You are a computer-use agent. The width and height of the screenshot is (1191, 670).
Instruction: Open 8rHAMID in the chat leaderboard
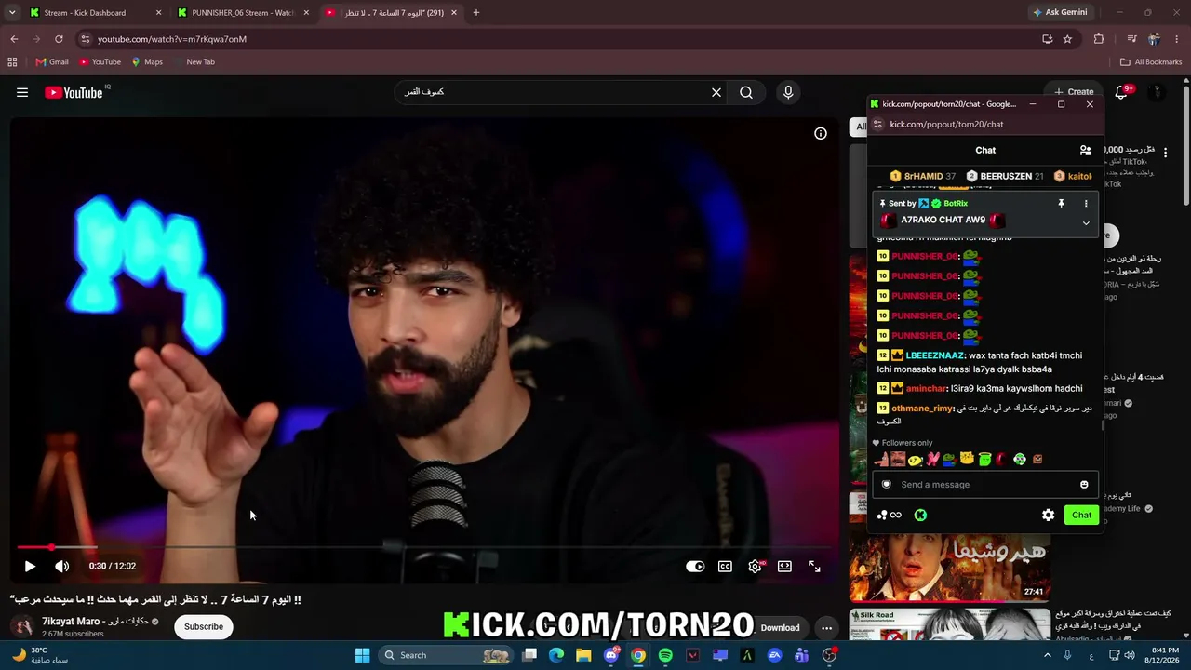coord(922,176)
